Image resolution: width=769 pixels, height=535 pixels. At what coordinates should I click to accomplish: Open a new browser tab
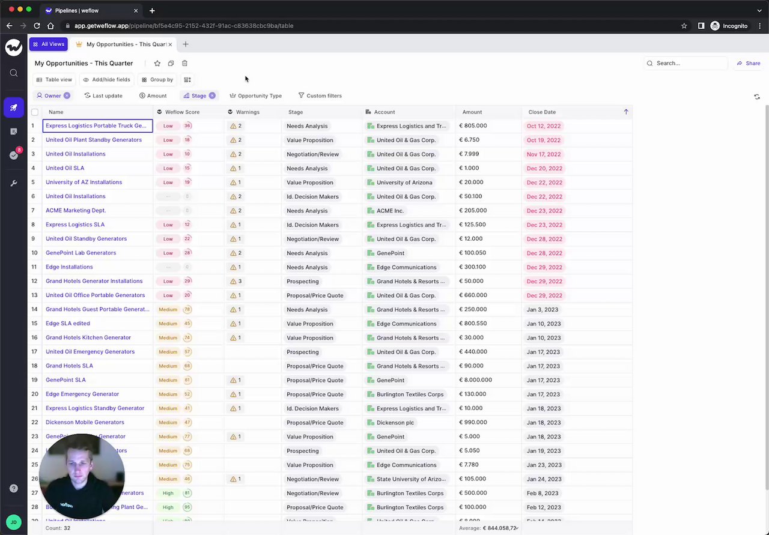point(152,10)
